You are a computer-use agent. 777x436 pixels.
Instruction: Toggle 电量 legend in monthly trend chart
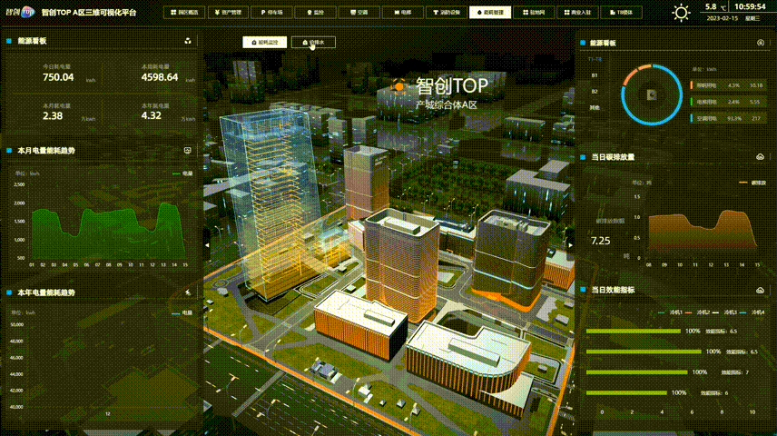[x=182, y=172]
